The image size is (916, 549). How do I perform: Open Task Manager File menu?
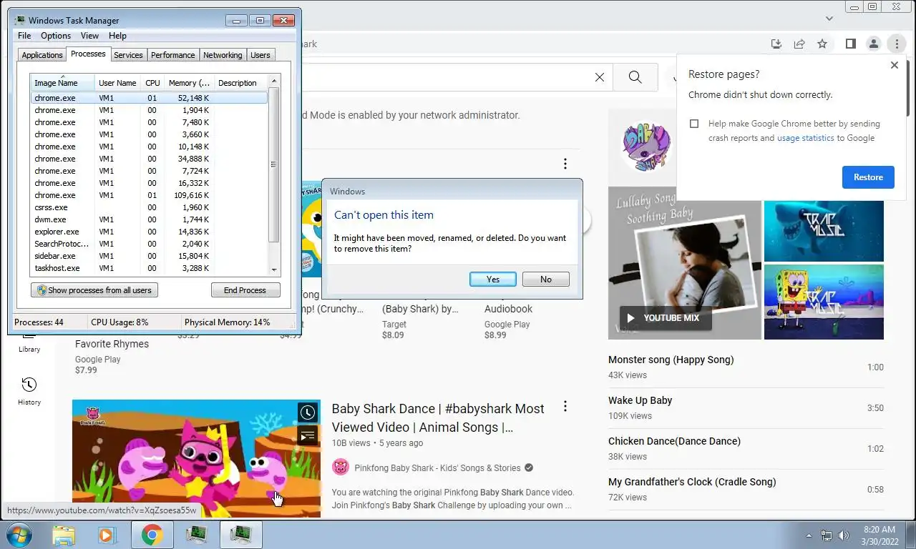click(x=24, y=36)
